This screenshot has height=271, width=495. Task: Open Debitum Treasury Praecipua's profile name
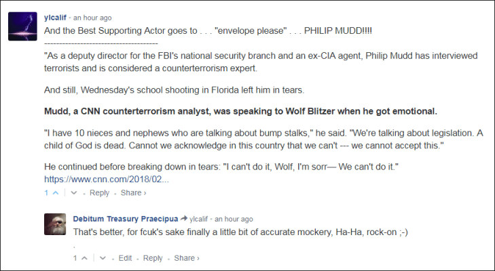point(126,220)
